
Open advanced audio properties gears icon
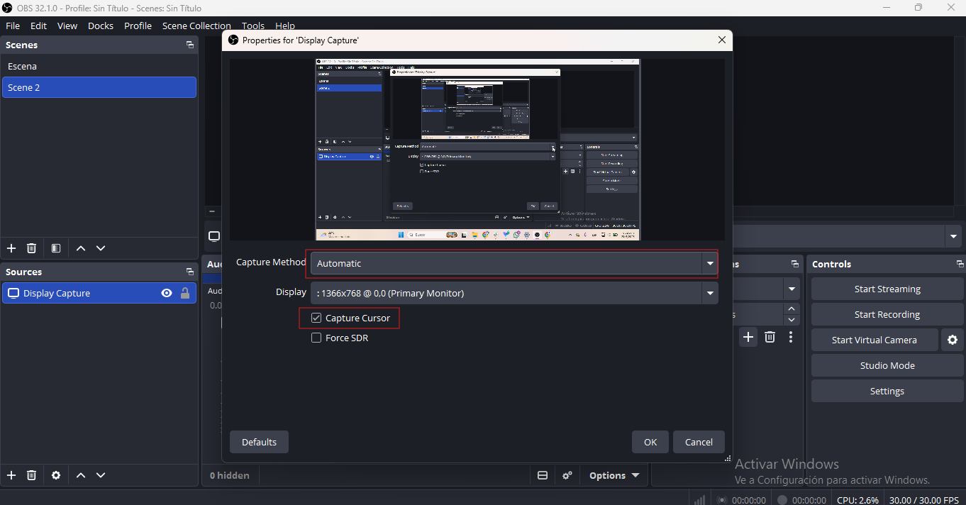click(x=567, y=475)
